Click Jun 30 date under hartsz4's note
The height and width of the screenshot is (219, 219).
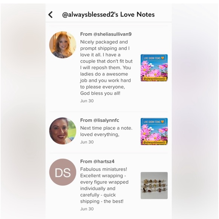[87, 209]
